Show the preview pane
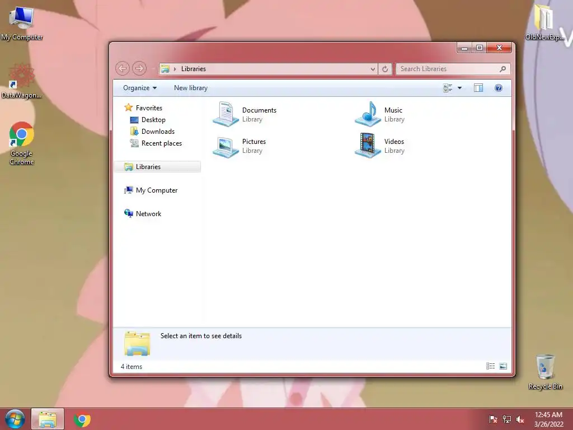This screenshot has width=573, height=430. click(x=478, y=88)
